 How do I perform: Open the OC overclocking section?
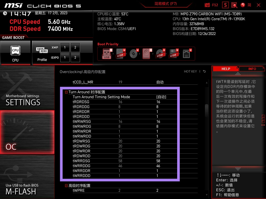[27, 132]
